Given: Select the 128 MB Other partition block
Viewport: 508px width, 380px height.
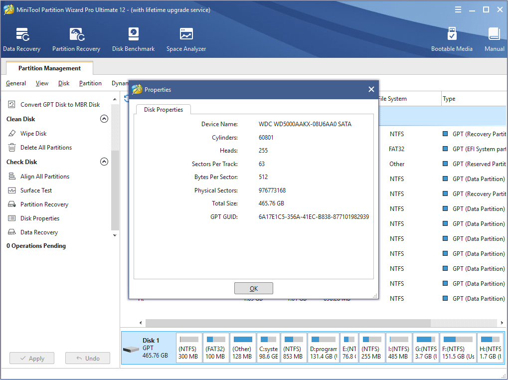Looking at the screenshot, I should pyautogui.click(x=243, y=348).
